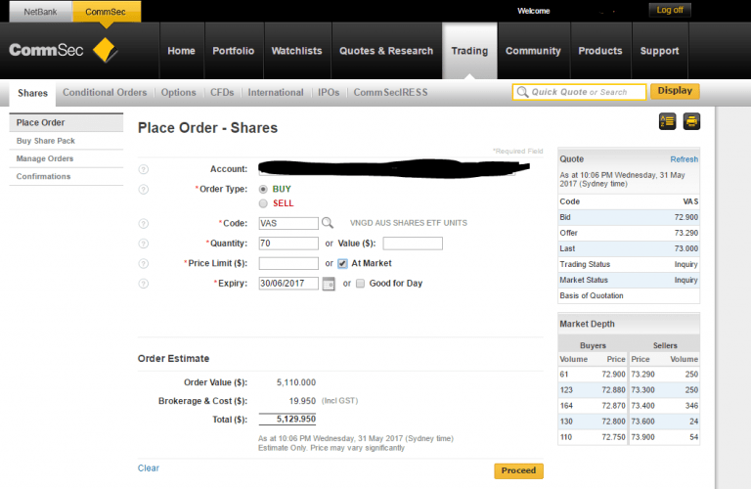Open the code search magnifier icon

click(328, 223)
